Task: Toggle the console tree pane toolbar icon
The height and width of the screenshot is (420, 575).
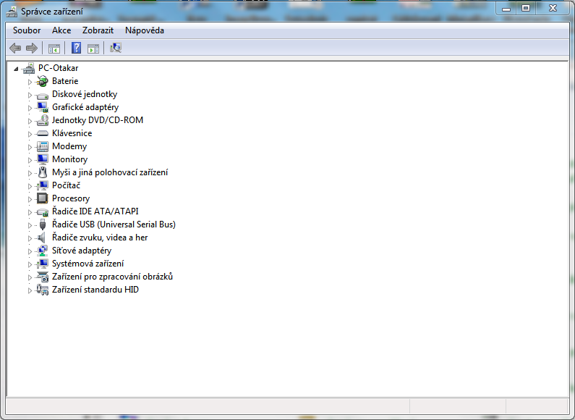Action: click(x=54, y=48)
